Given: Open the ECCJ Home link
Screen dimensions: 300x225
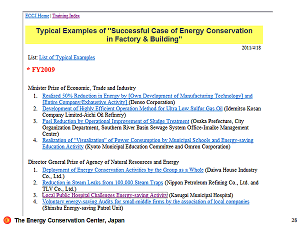Looking at the screenshot, I should pos(37,15).
